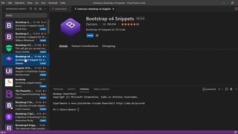238x134 pixels.
Task: Open the Edit menu
Action: click(x=10, y=3)
